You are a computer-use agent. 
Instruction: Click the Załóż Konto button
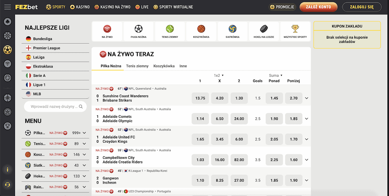(319, 7)
